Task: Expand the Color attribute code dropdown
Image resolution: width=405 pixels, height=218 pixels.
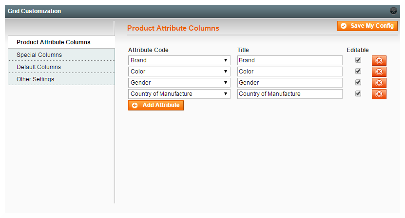Action: pyautogui.click(x=179, y=72)
